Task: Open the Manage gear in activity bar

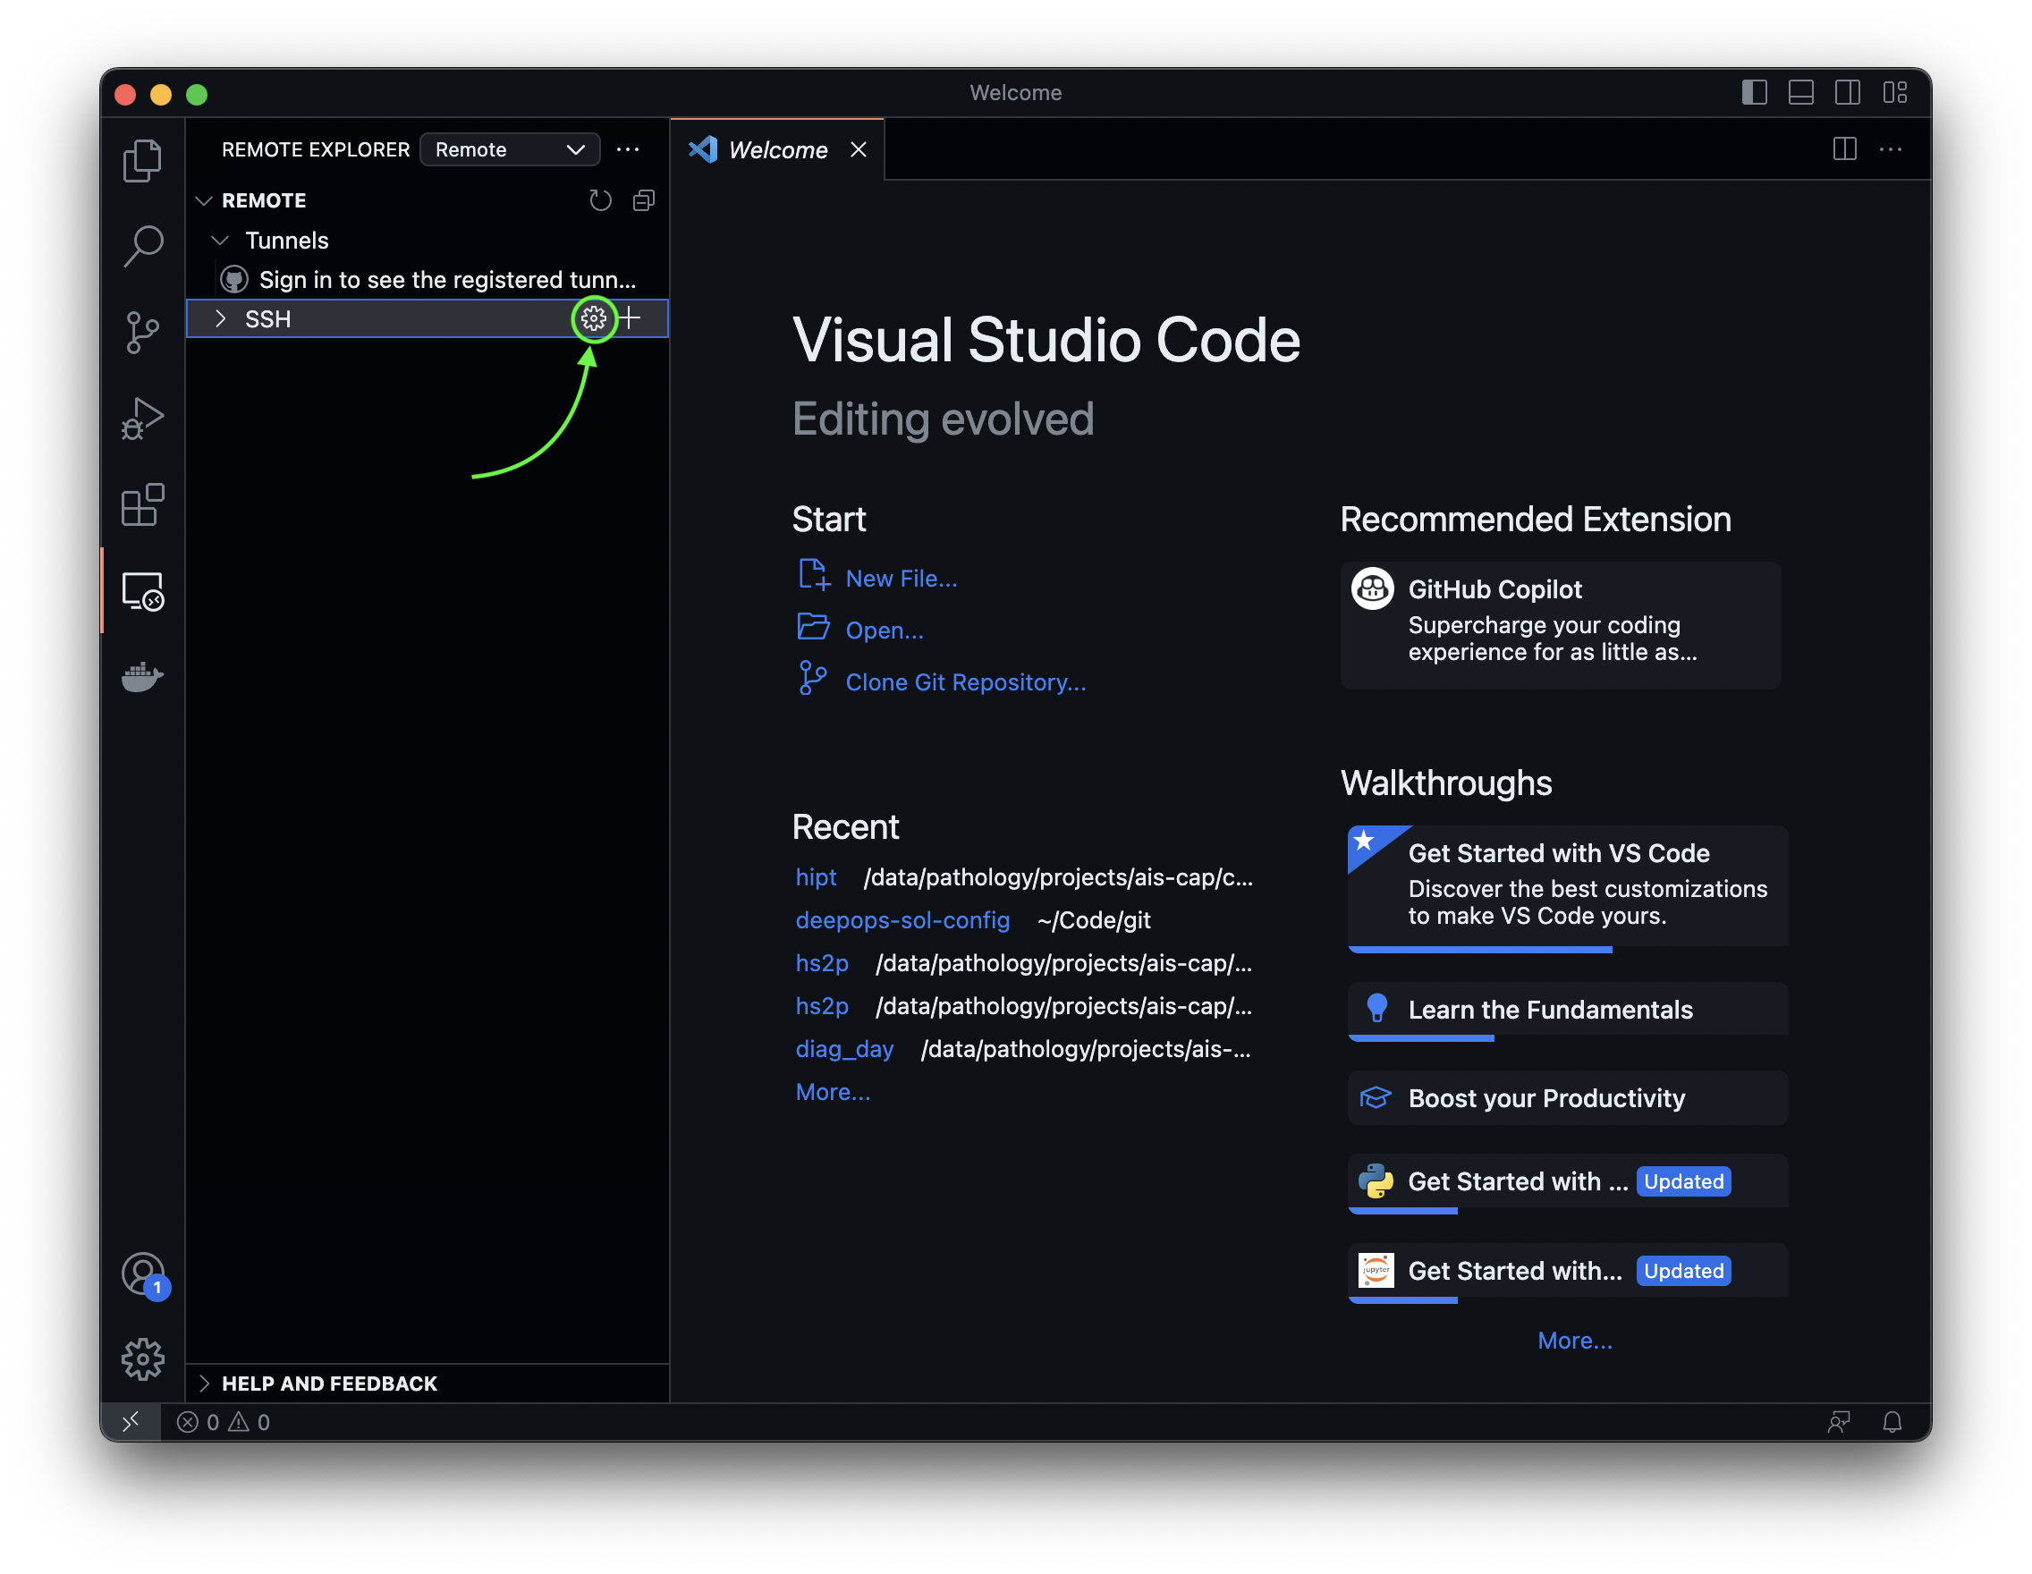Action: 142,1360
